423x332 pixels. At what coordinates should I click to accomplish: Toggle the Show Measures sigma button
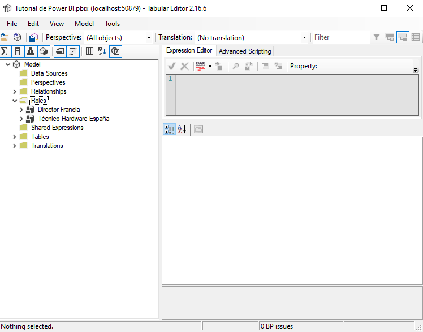click(x=5, y=51)
